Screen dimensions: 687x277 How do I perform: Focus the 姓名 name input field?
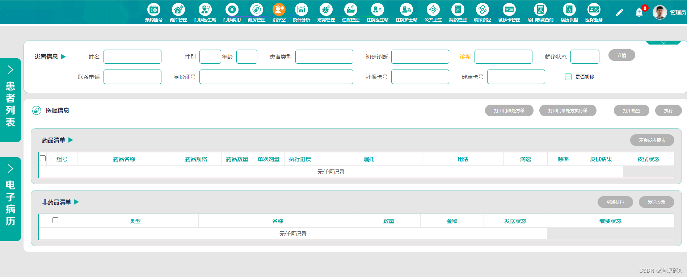click(x=132, y=56)
